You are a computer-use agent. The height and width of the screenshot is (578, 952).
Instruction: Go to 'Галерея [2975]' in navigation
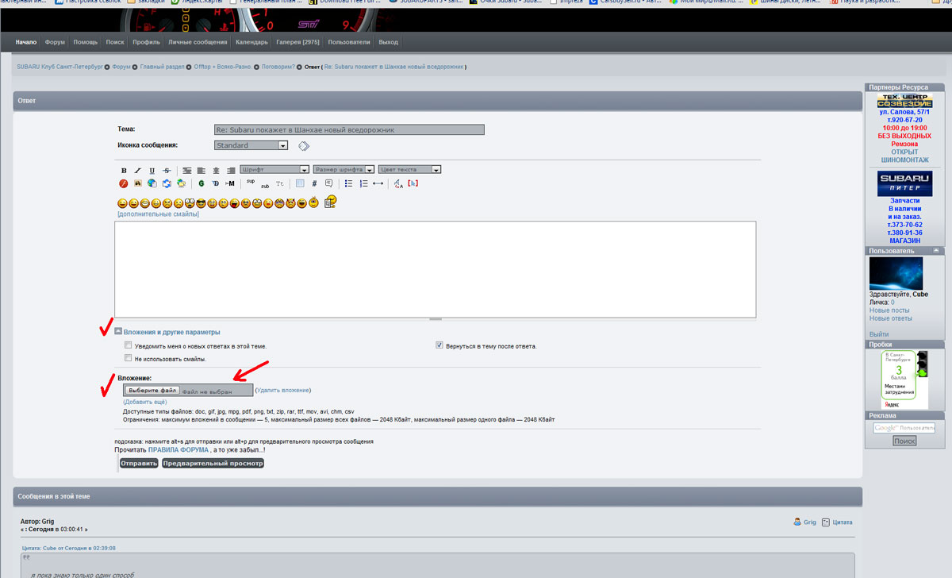(297, 42)
